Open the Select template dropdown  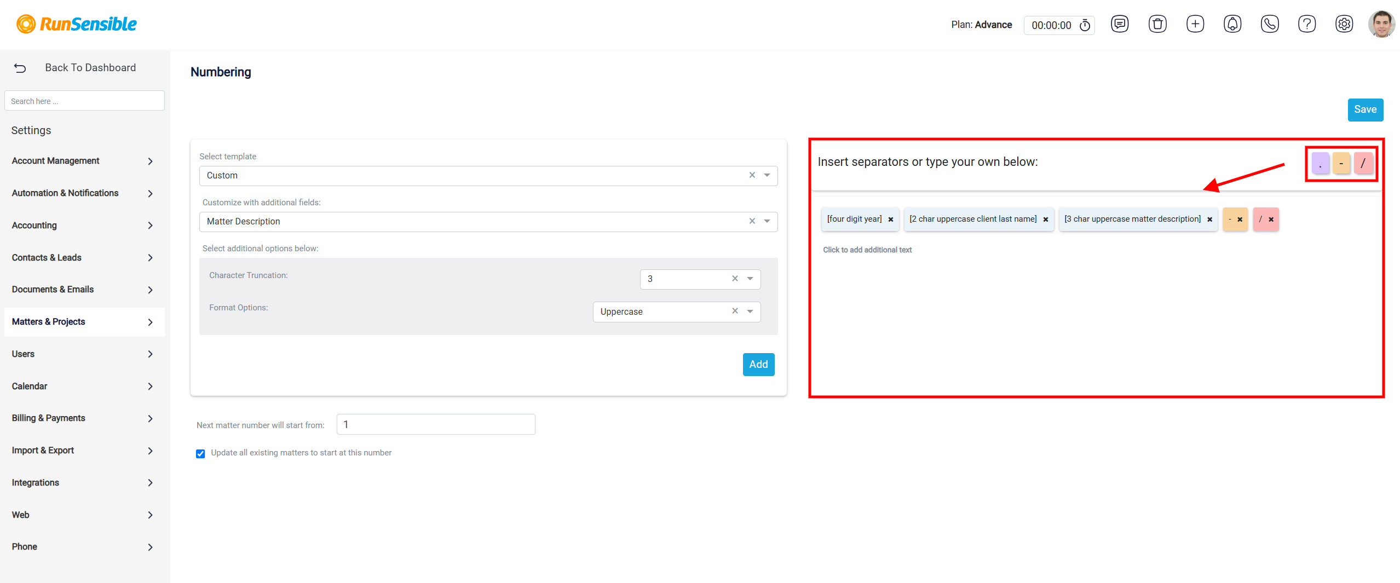(x=488, y=176)
